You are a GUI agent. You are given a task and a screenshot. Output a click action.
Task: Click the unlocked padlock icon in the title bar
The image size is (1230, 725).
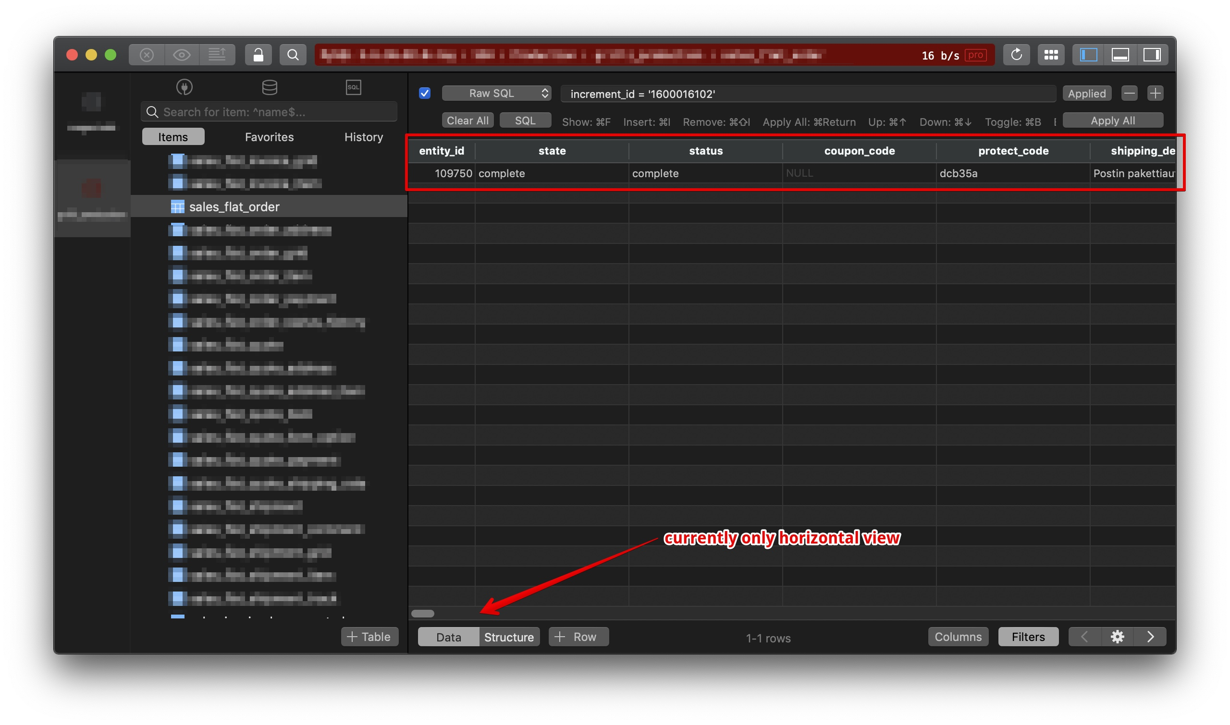258,54
